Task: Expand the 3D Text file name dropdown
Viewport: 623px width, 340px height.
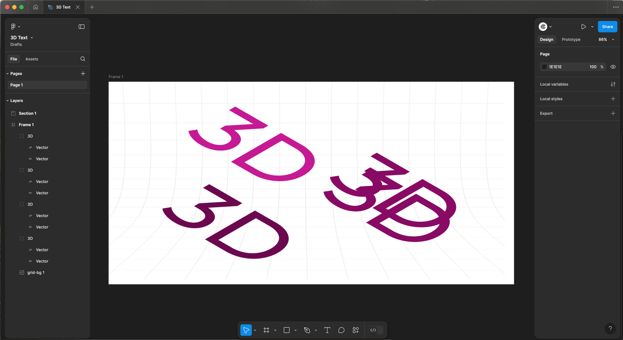Action: click(32, 38)
